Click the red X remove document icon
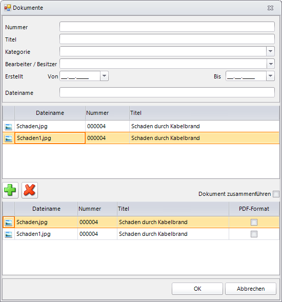Image resolution: width=282 pixels, height=302 pixels. pyautogui.click(x=29, y=190)
